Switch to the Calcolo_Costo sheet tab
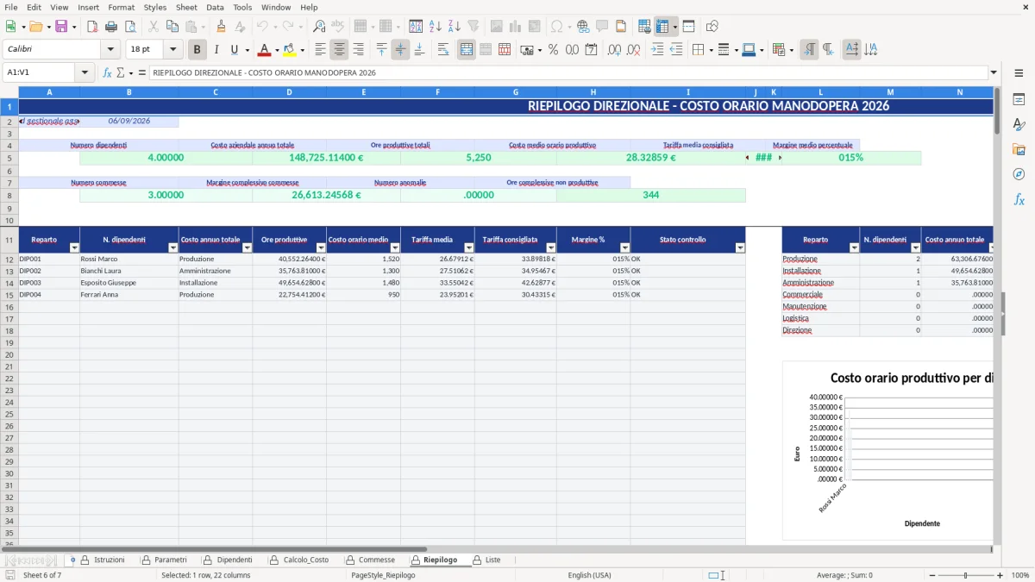 [298, 560]
